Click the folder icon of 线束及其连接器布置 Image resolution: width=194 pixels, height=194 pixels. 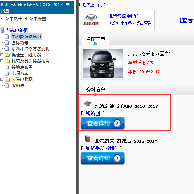pos(7,61)
